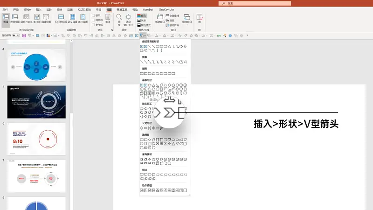Viewport: 373px width, 210px height.
Task: Open the Undo history dropdown arrow
Action: coord(33,35)
